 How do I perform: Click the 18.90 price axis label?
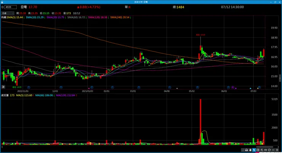(274, 38)
